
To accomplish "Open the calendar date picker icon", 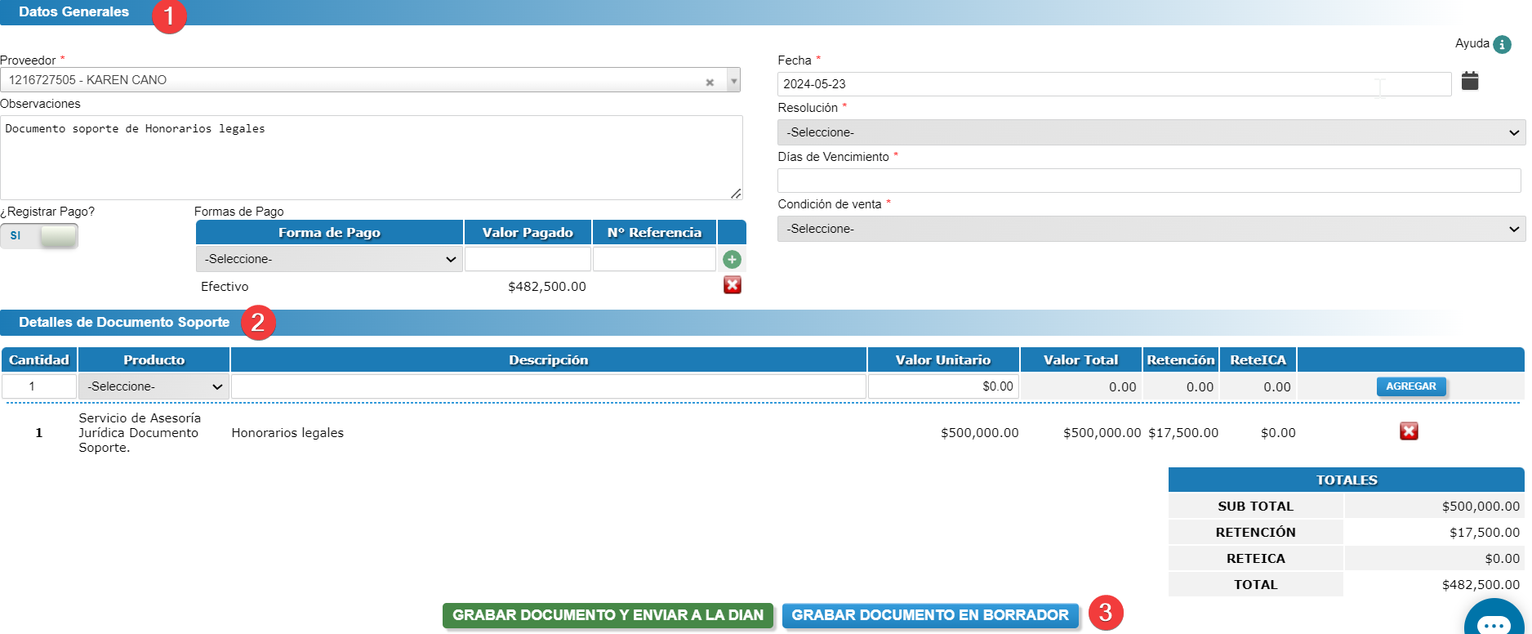I will 1469,81.
